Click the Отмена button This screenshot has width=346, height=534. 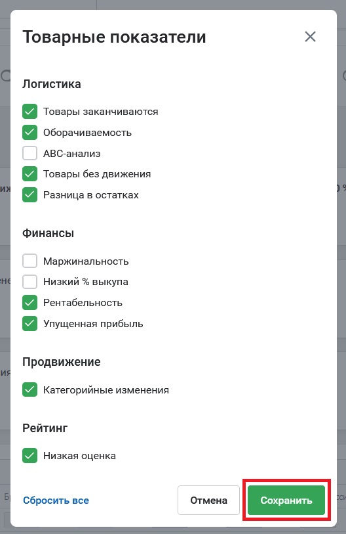pos(208,501)
